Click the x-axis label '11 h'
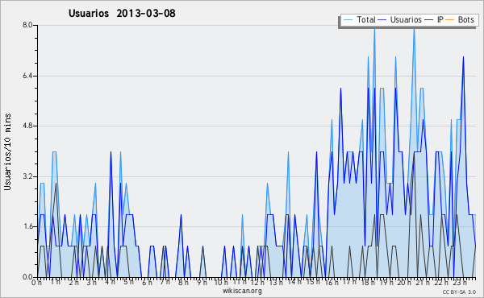484x298 pixels. point(240,282)
